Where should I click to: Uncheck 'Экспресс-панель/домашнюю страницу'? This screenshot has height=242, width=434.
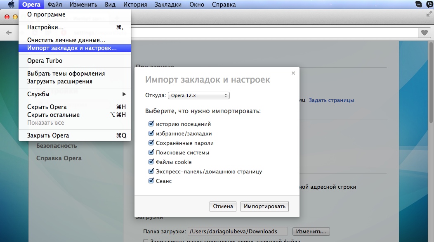(x=151, y=171)
